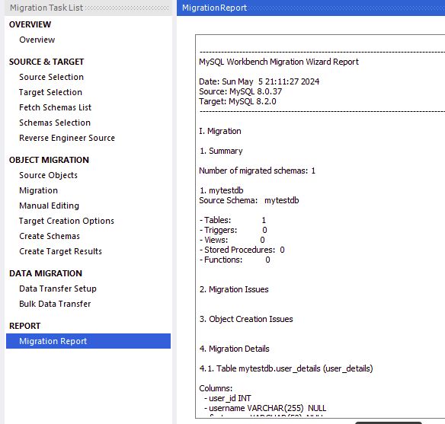The image size is (445, 424).
Task: Click the '4.1. Table mytestdb.user_details' line
Action: (x=286, y=368)
